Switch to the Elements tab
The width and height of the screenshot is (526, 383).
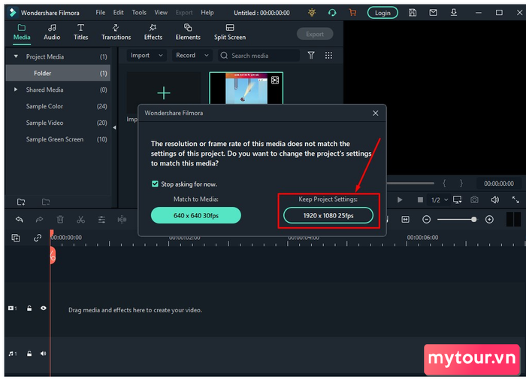[x=188, y=32]
